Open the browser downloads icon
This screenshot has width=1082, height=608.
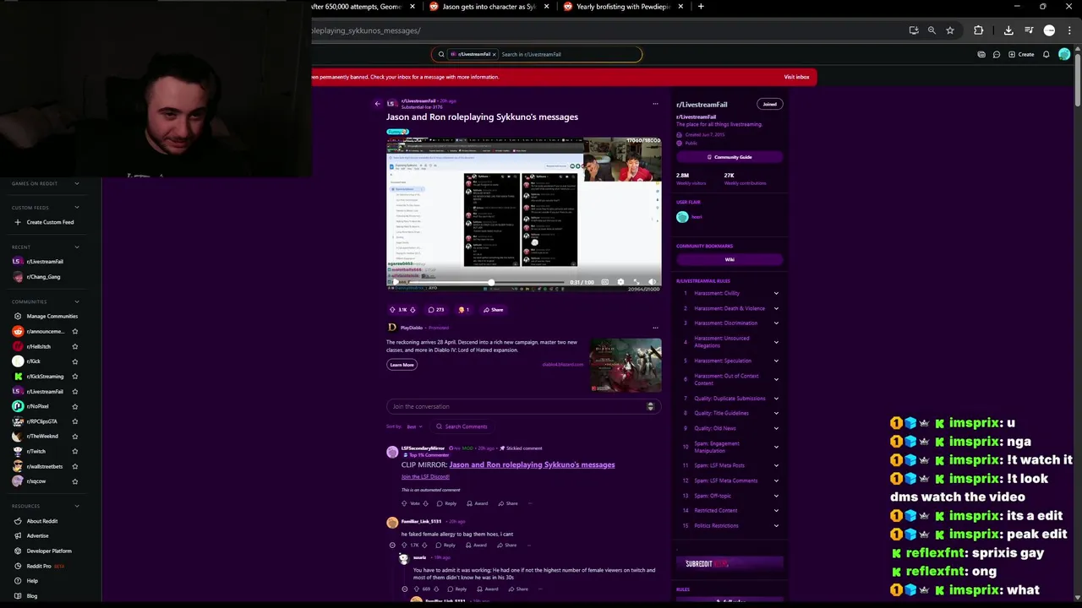[x=1008, y=30]
